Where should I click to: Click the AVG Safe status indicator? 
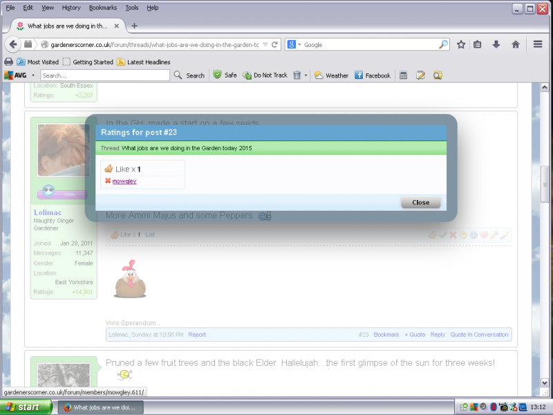(x=224, y=75)
